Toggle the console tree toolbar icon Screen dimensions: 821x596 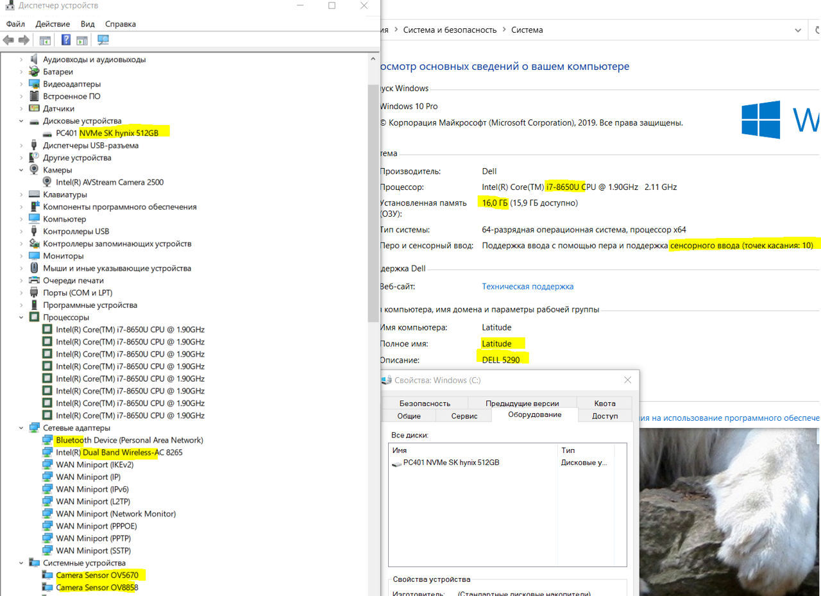click(x=45, y=40)
